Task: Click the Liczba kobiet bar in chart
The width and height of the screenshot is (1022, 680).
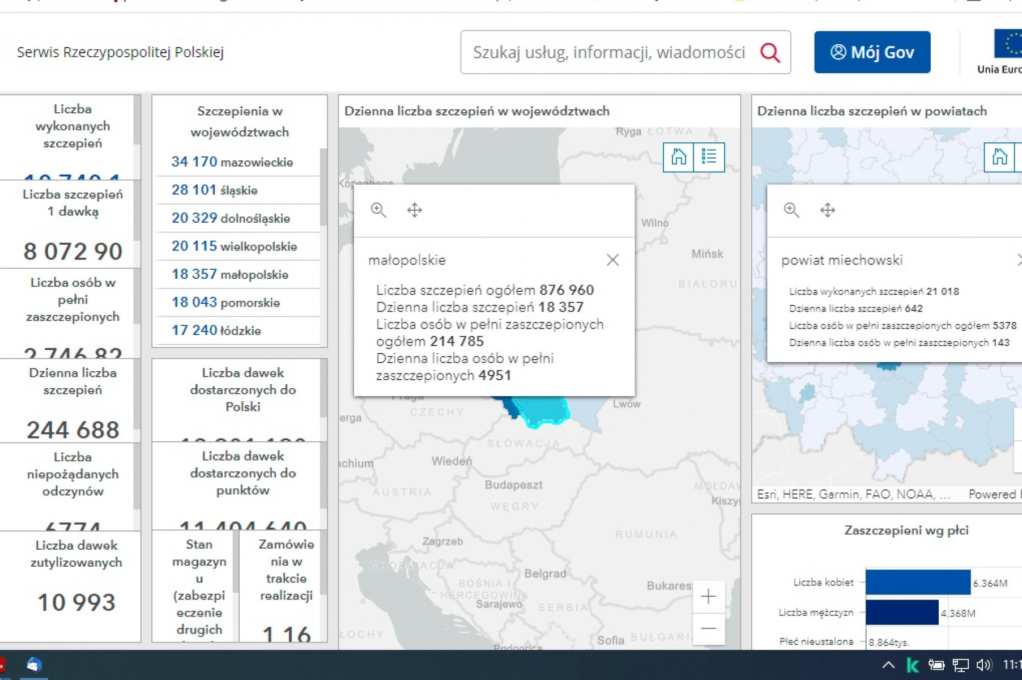Action: (918, 583)
